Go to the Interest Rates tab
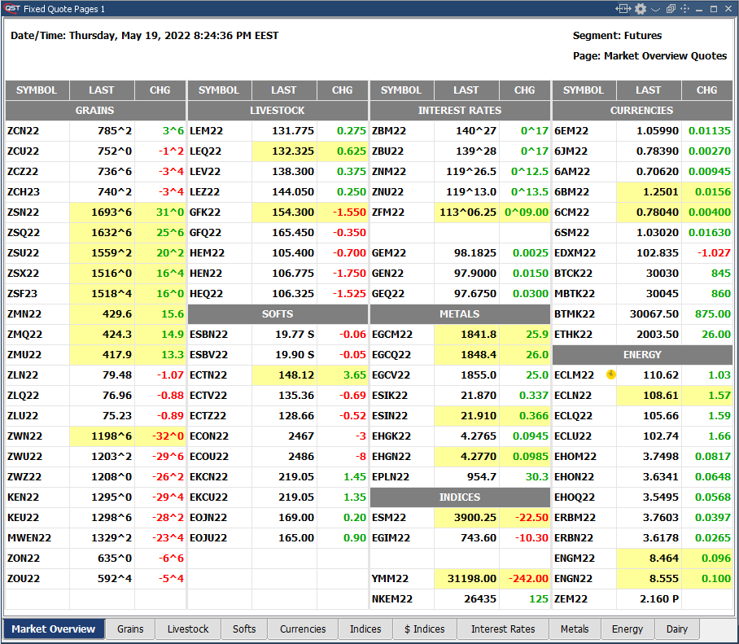Screen dimensions: 739x644 tap(503, 629)
